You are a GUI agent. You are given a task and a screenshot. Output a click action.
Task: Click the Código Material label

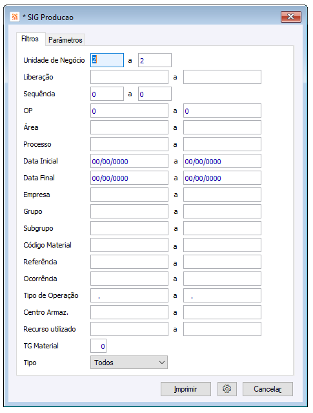[x=47, y=245]
